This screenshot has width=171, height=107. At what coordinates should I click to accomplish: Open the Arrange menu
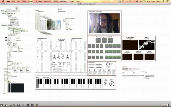click(39, 1)
